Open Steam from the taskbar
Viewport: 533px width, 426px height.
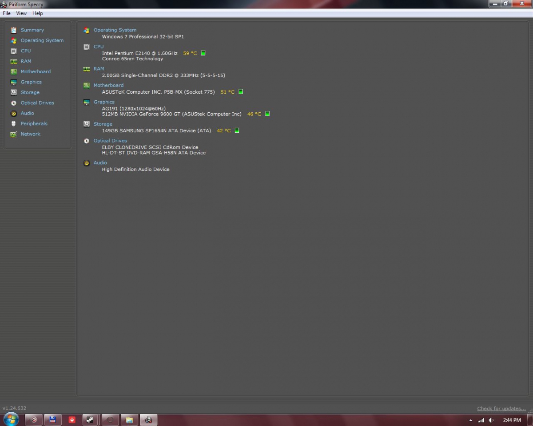(90, 420)
